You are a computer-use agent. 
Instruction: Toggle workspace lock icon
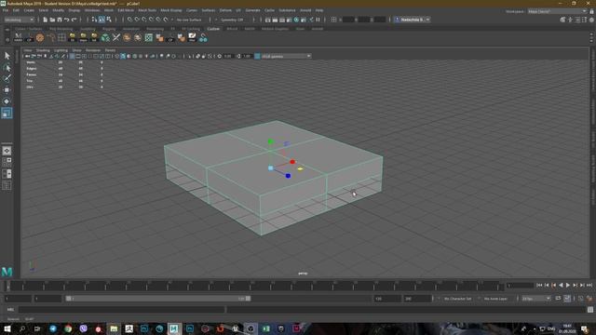[591, 11]
